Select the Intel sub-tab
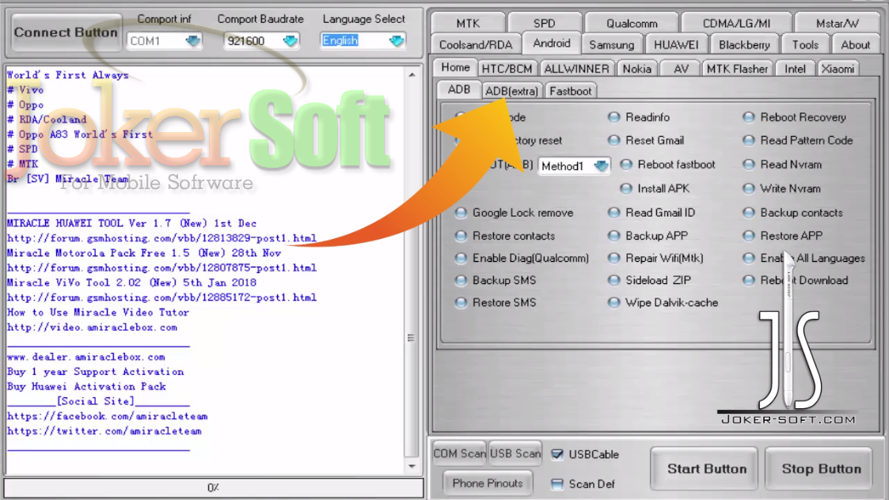This screenshot has width=889, height=500. 794,69
